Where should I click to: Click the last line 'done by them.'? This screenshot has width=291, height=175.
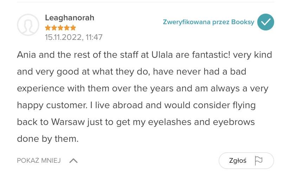pos(48,139)
